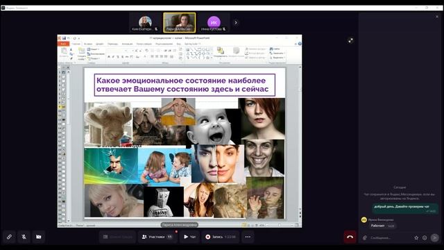Select Инна Кустова participant tile

click(x=214, y=23)
